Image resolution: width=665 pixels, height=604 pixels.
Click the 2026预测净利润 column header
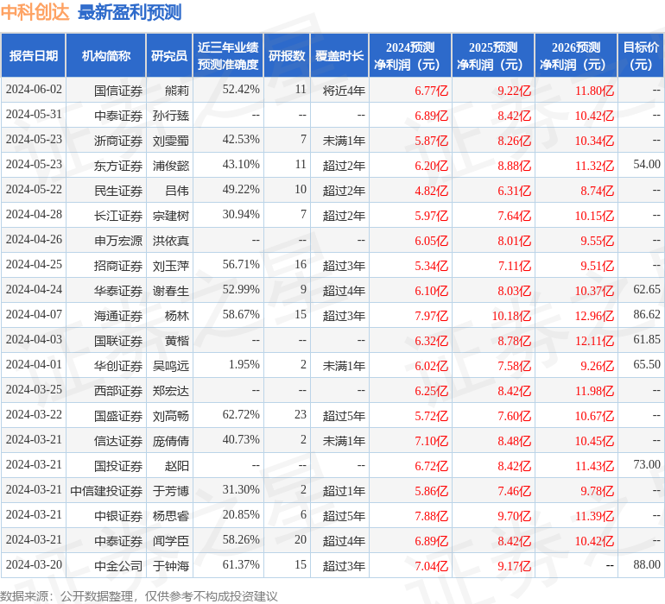point(576,55)
